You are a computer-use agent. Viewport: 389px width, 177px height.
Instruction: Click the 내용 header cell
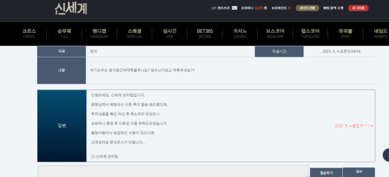click(x=62, y=70)
